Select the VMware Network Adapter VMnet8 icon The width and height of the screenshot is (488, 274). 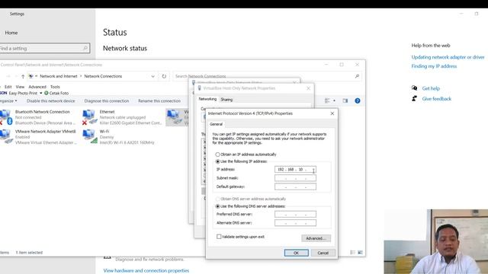point(6,137)
